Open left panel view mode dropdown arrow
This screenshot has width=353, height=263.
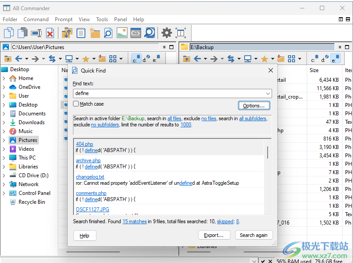(x=121, y=59)
